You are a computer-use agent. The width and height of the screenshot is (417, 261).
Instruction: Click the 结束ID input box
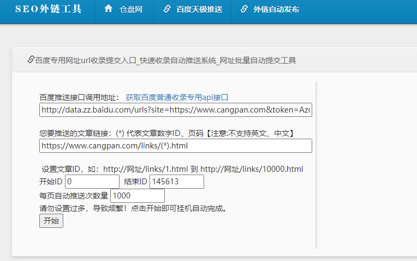coord(177,182)
